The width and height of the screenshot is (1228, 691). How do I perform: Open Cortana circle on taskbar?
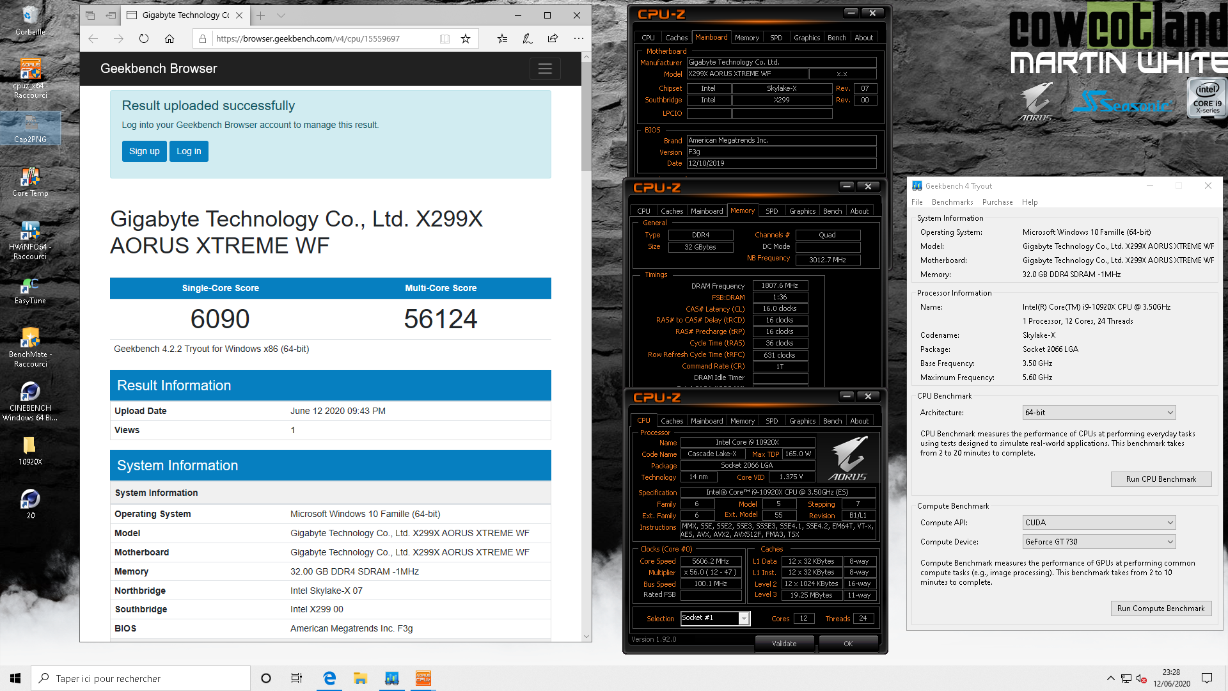(266, 678)
